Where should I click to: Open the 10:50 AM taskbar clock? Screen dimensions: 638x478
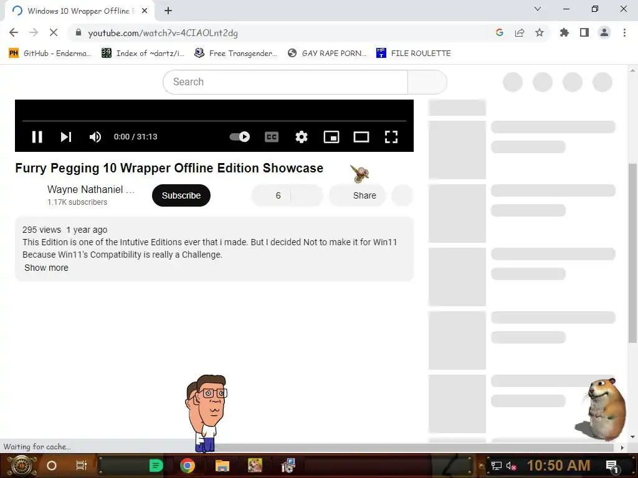(x=559, y=466)
